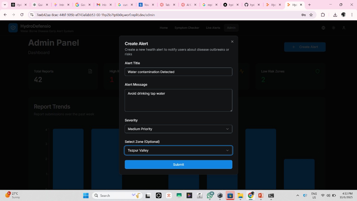
Task: Open a new browser tab
Action: coord(309,5)
